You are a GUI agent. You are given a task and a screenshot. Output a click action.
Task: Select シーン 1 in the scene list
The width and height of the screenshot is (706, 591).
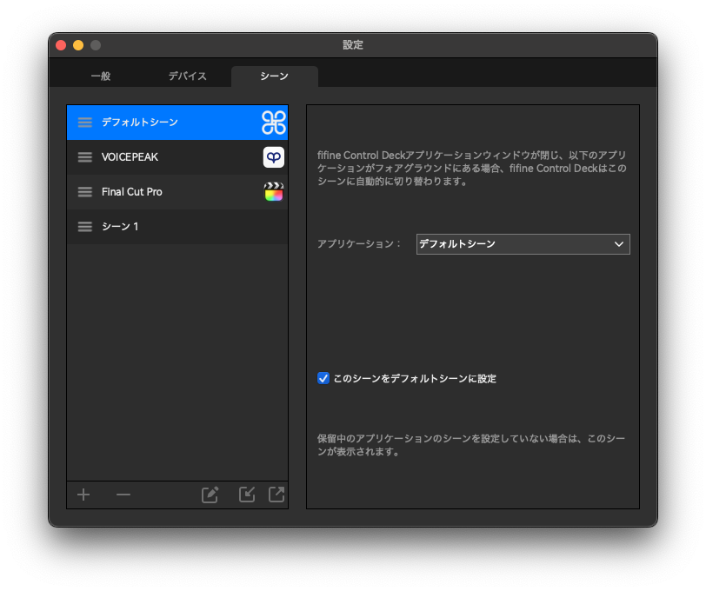coord(165,227)
